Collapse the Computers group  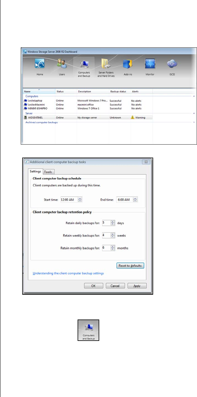coord(194,96)
